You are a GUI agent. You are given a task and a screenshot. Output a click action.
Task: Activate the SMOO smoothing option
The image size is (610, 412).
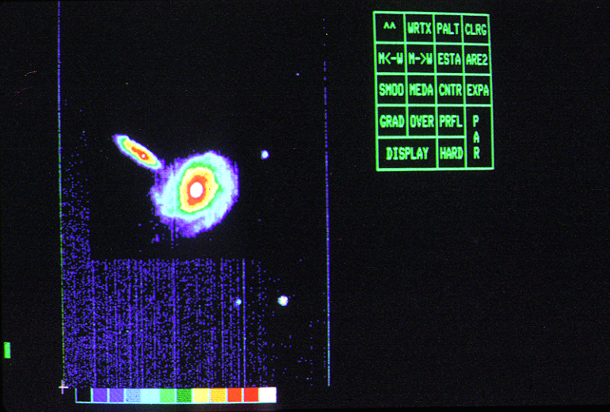[x=391, y=90]
